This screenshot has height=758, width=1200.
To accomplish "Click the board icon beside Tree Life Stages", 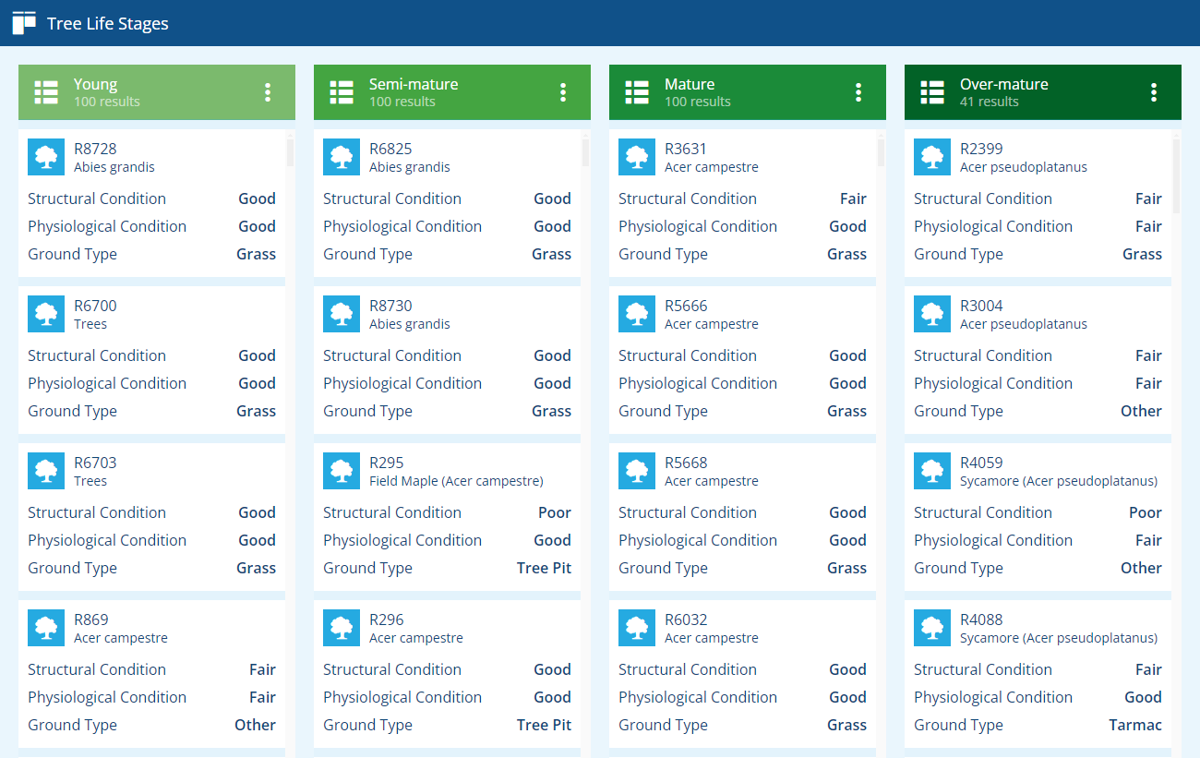I will 24,23.
